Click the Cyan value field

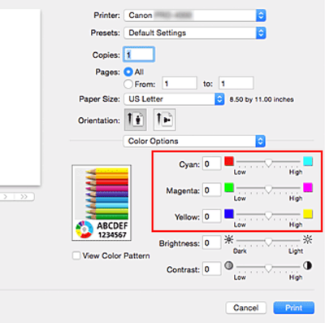tap(211, 164)
